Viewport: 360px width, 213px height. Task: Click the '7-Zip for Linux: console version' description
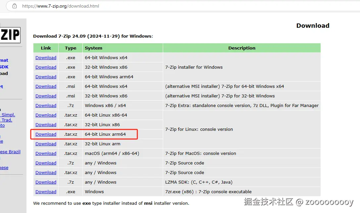click(x=199, y=129)
